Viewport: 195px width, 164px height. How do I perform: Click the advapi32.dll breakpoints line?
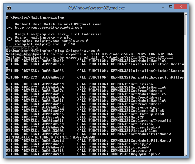pyautogui.click(x=89, y=57)
